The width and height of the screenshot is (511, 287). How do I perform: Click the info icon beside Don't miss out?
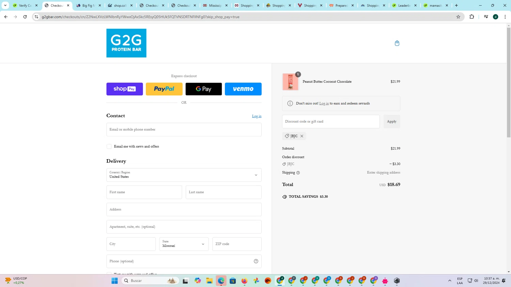pos(290,103)
